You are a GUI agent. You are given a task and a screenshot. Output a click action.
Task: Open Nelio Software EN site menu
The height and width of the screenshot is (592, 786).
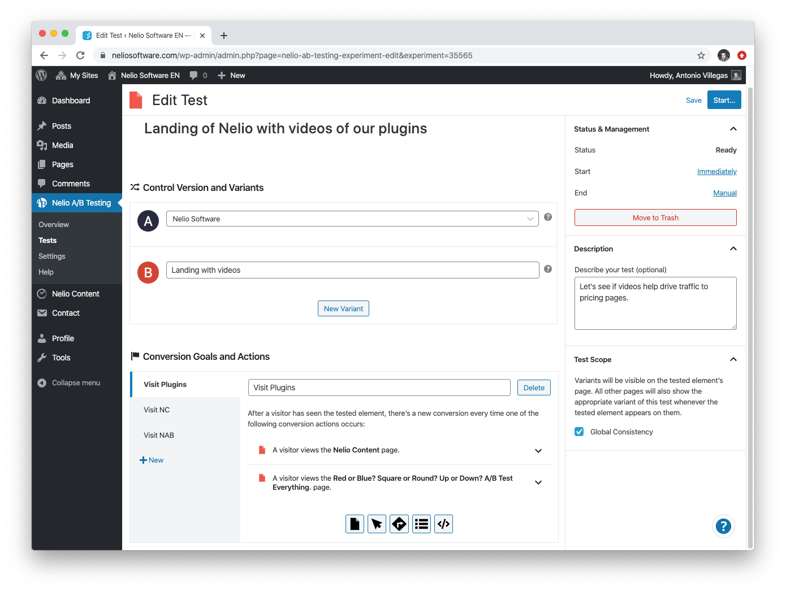pos(144,75)
